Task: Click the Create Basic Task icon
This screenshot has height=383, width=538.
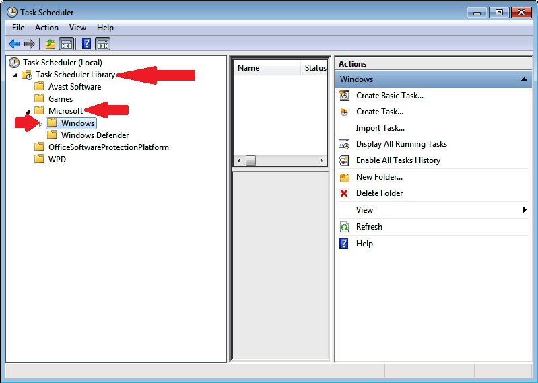Action: point(344,96)
